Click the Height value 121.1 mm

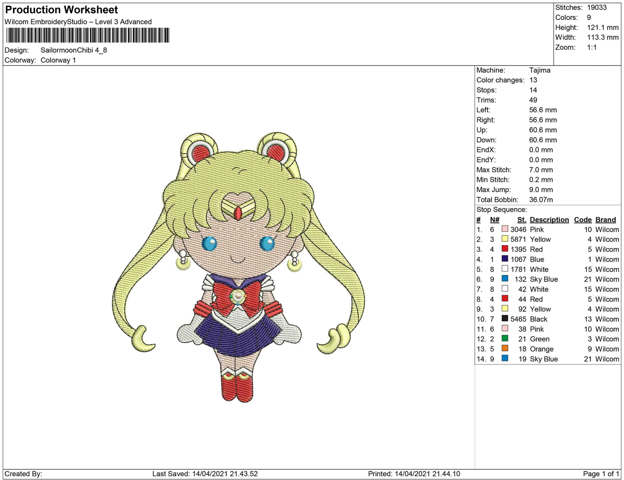(602, 27)
